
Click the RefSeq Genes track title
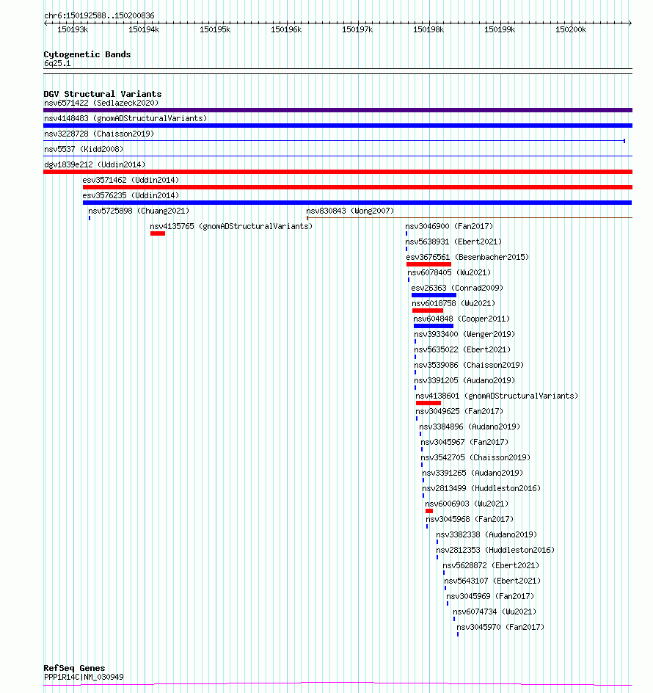[x=74, y=668]
